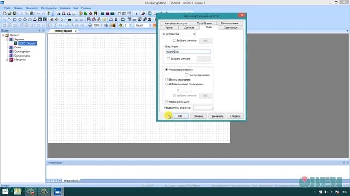
Task: Click the zoom in plus icon
Action: point(107,26)
